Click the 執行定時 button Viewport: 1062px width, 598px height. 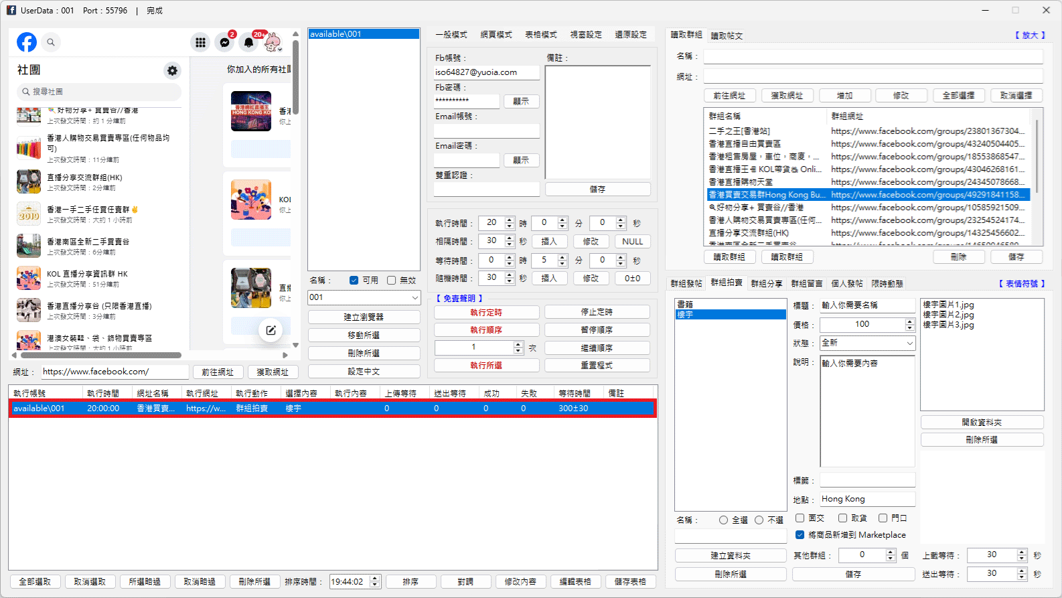[487, 312]
